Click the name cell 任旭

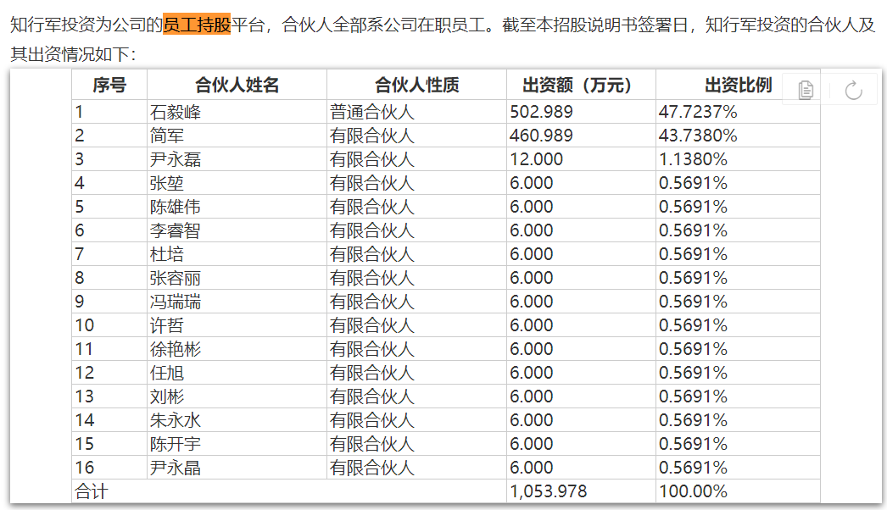(237, 373)
